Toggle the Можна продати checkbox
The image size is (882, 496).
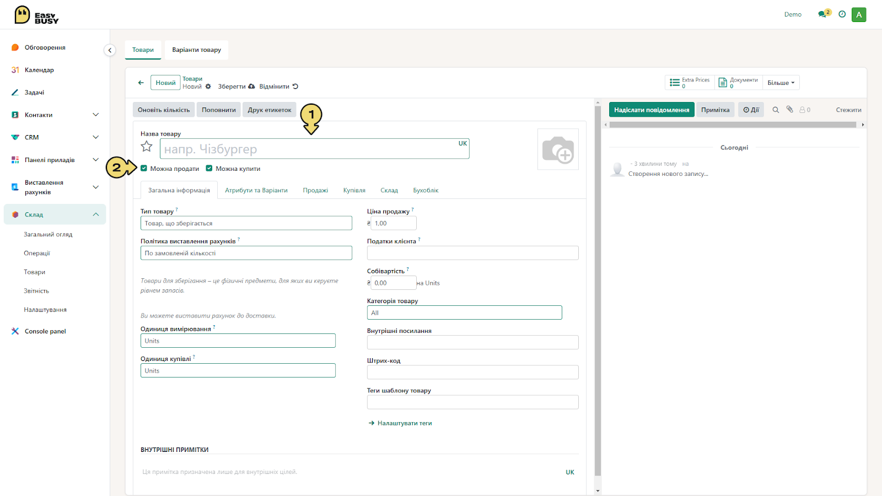click(x=144, y=169)
